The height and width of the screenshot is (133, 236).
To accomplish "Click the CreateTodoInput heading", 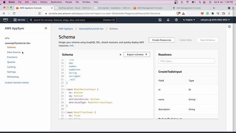I will click(x=170, y=72).
